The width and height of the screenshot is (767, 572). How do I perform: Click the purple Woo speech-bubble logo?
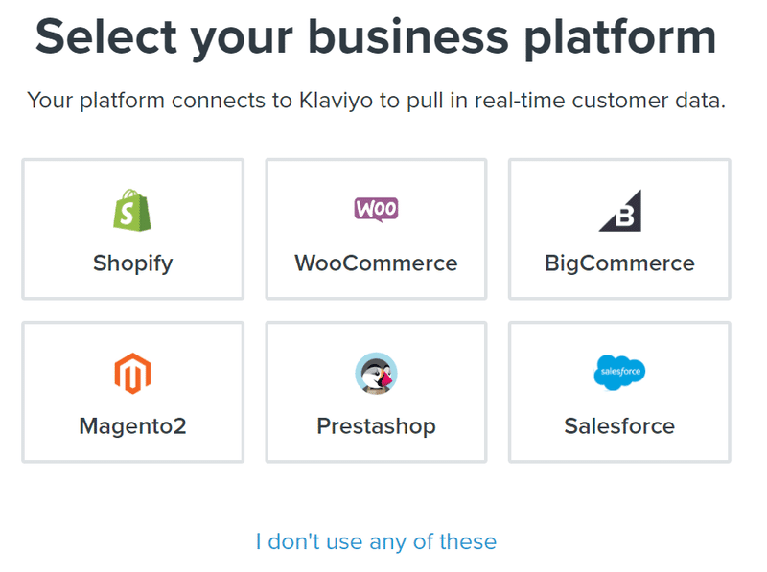tap(376, 210)
